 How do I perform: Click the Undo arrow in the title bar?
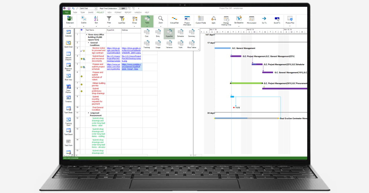click(73, 9)
